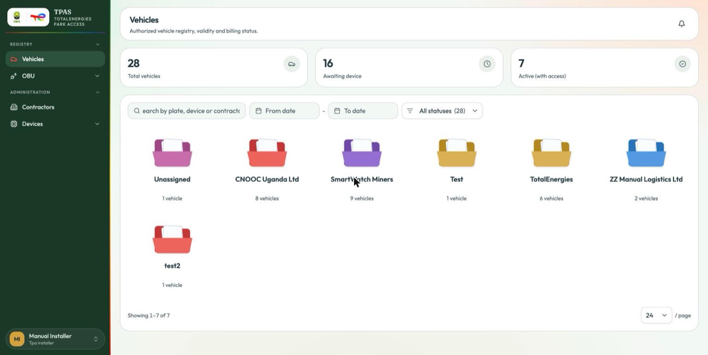This screenshot has width=708, height=355.
Task: Open the CNOOC Uganda Ltd folder icon
Action: (267, 153)
